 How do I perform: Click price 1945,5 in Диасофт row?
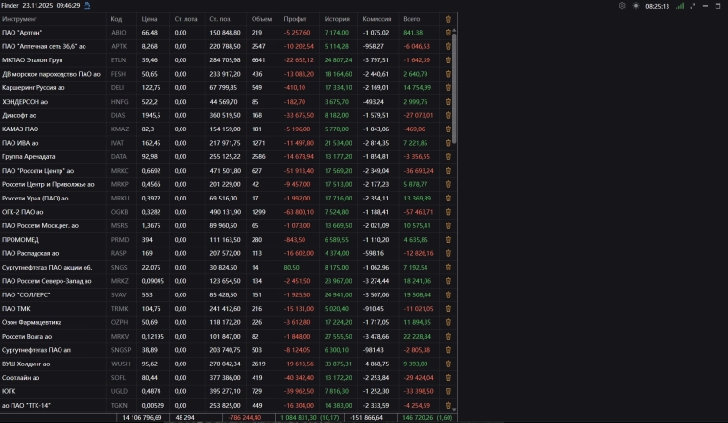pyautogui.click(x=152, y=115)
